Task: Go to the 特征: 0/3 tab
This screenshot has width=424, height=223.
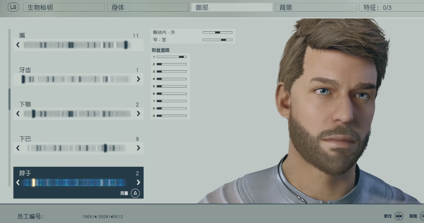Action: coord(392,7)
